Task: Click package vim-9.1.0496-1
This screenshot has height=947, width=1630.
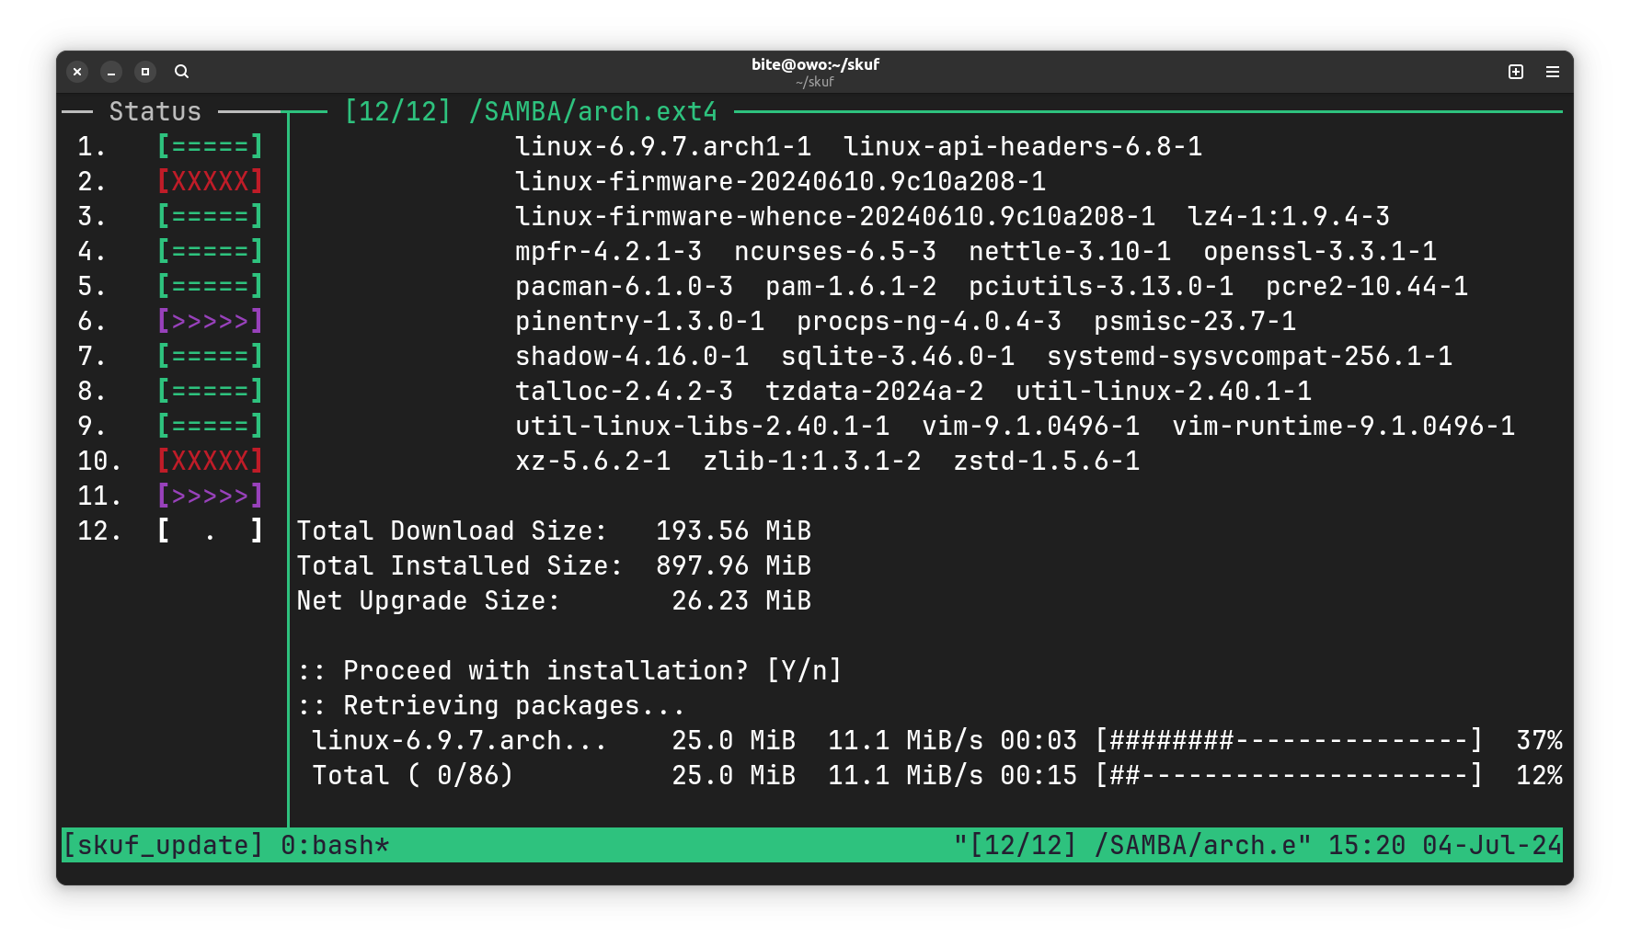Action: [x=1030, y=426]
